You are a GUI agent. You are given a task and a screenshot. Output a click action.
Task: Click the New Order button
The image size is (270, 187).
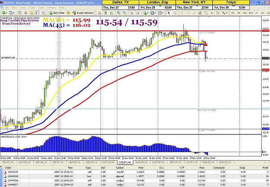[57, 13]
